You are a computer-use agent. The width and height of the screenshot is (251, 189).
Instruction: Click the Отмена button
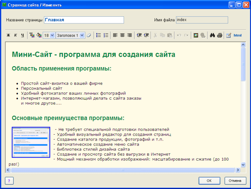pyautogui.click(x=235, y=181)
